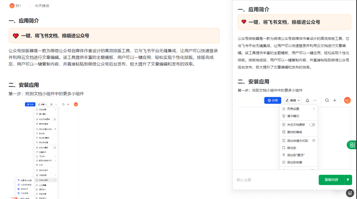Click 演示模式 icon in left document image menu
The width and height of the screenshot is (357, 199).
(37, 114)
